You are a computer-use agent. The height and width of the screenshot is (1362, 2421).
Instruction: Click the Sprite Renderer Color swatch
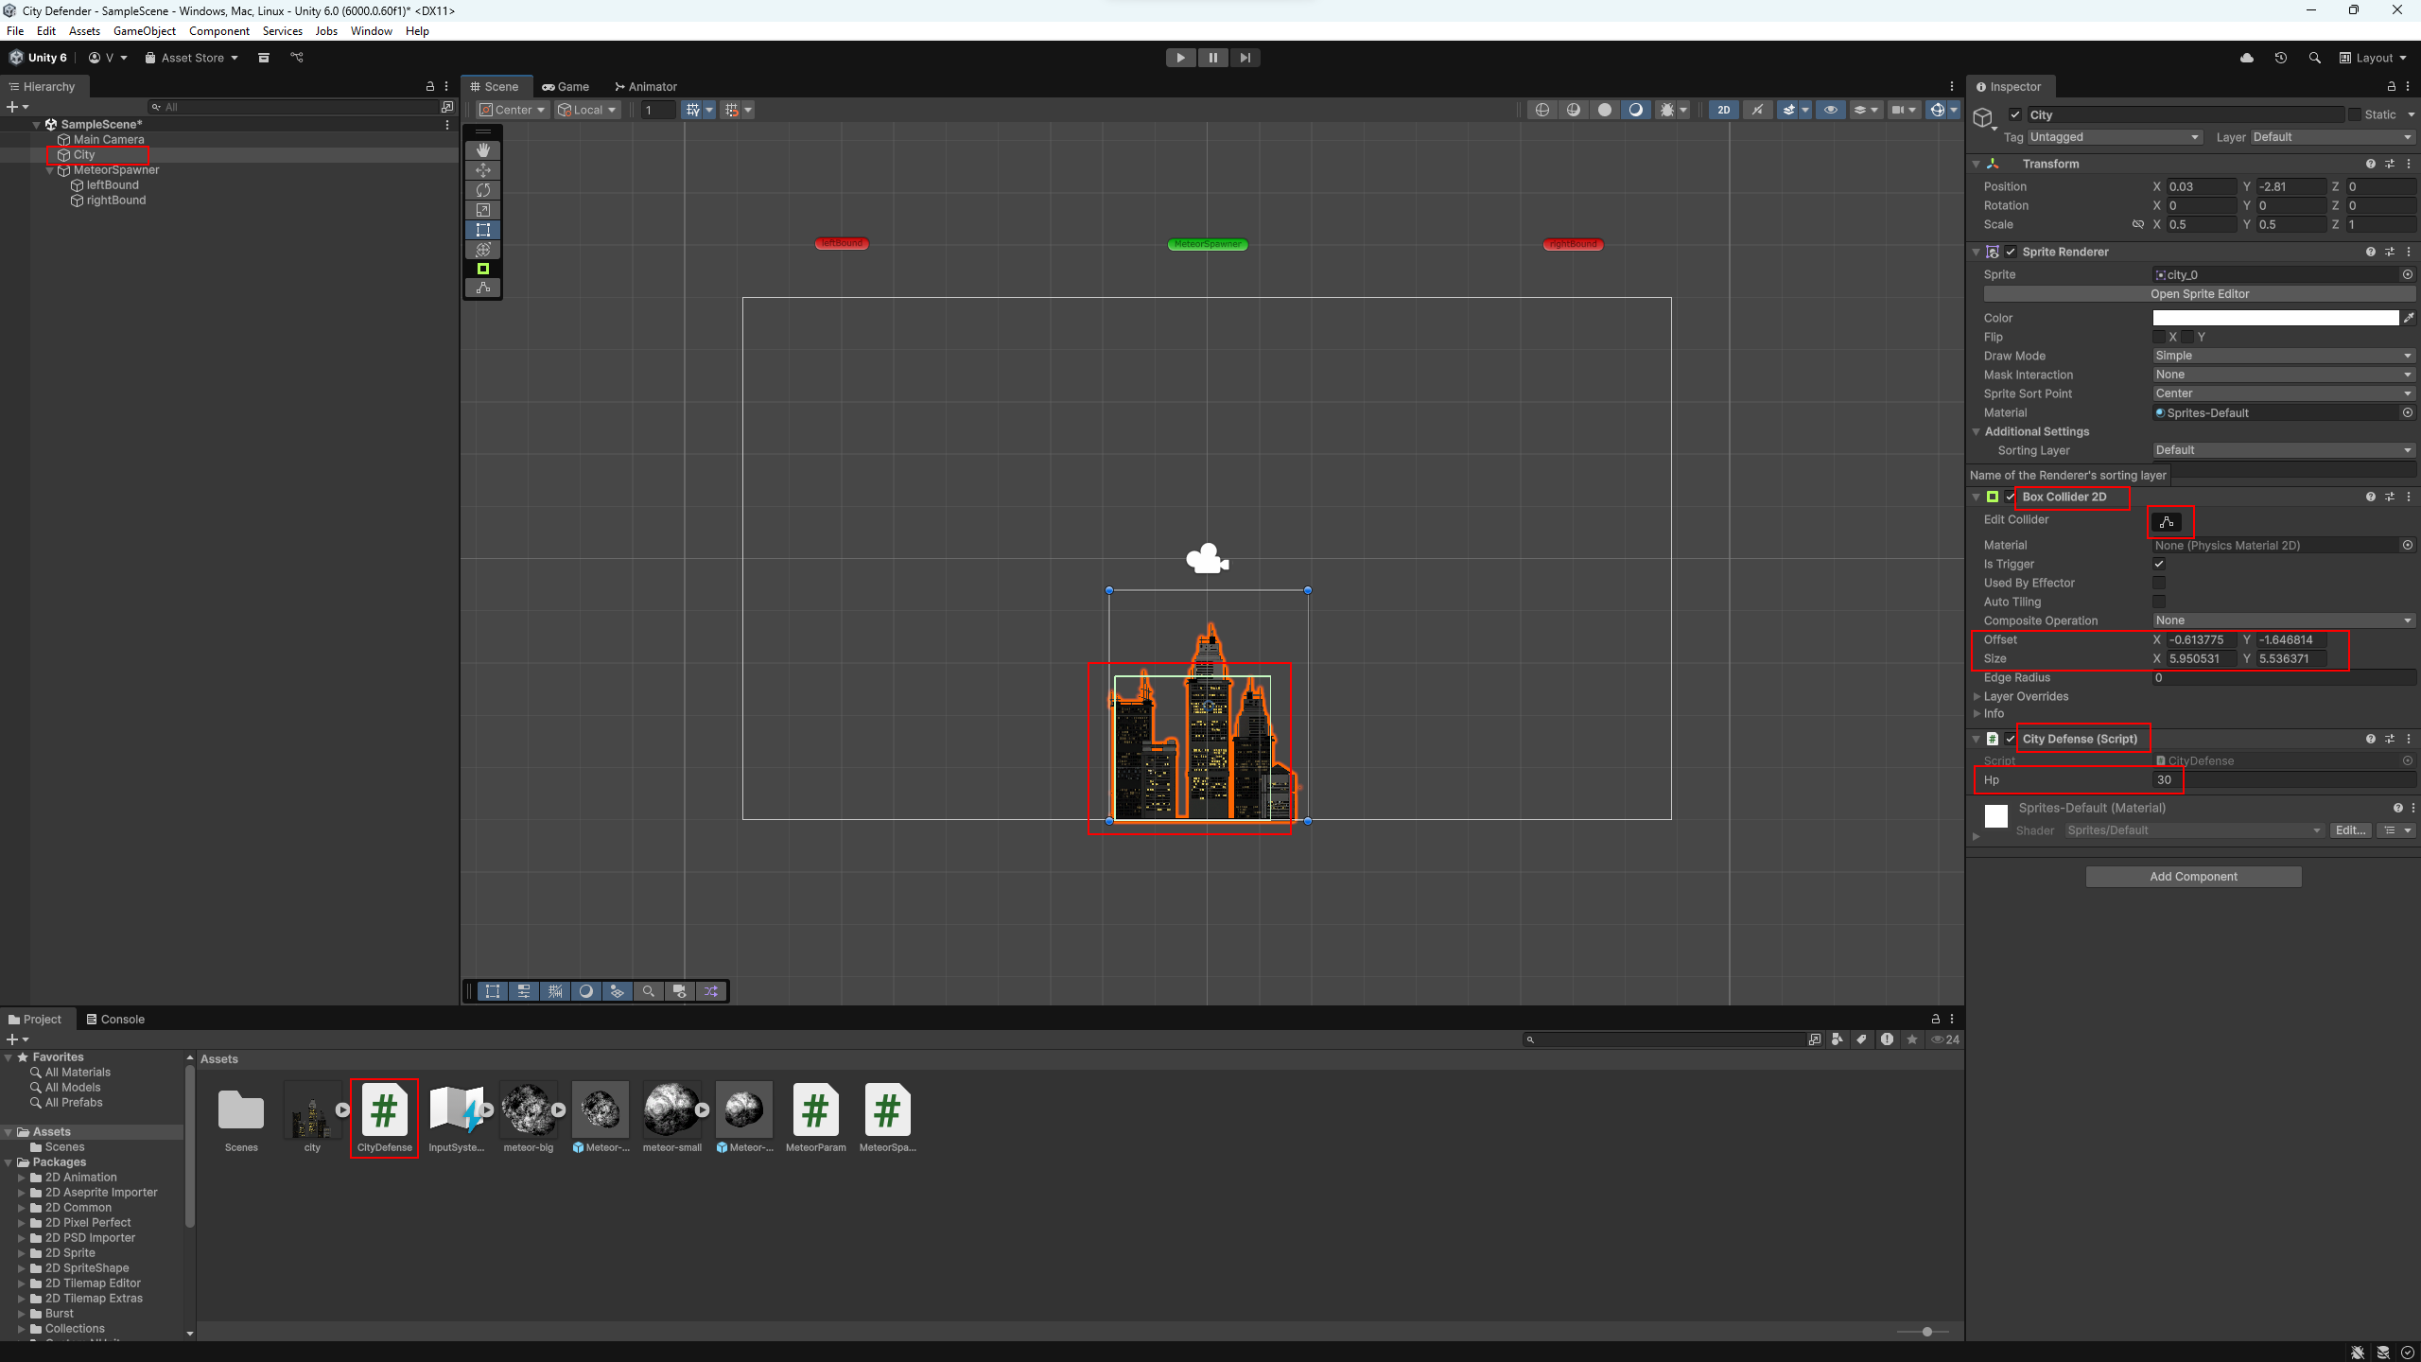(2275, 318)
